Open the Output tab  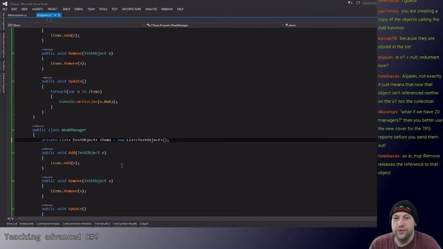point(144,224)
